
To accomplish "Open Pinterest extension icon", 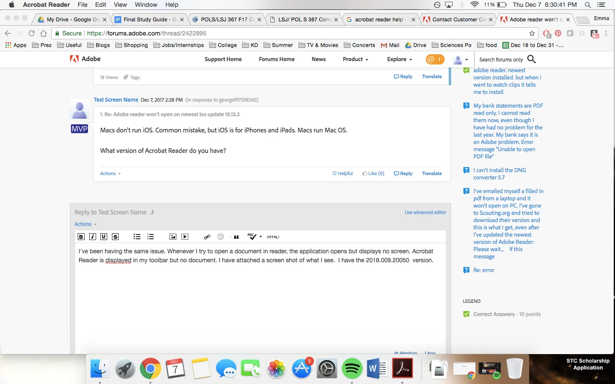I will coord(558,33).
